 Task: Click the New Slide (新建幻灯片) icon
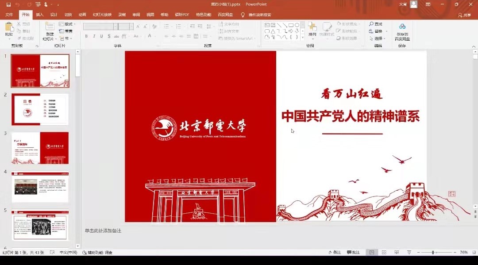pos(50,27)
